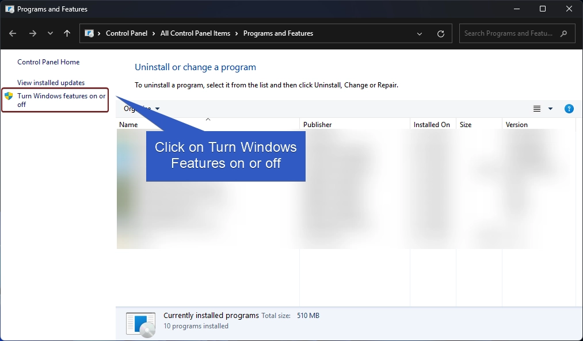Close the Programs and Features window
The height and width of the screenshot is (341, 583).
click(x=569, y=9)
